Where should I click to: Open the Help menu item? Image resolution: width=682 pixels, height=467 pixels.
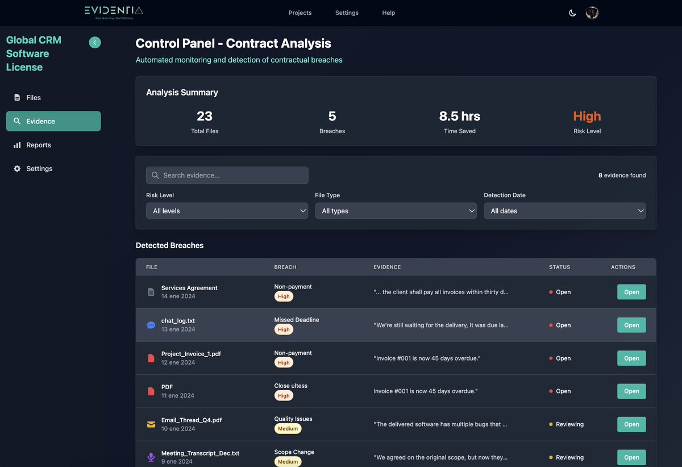(388, 13)
